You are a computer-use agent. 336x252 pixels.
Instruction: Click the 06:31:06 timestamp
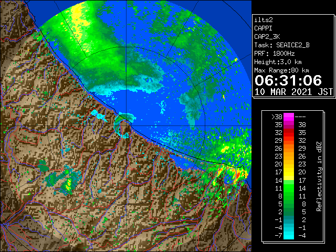coord(288,80)
